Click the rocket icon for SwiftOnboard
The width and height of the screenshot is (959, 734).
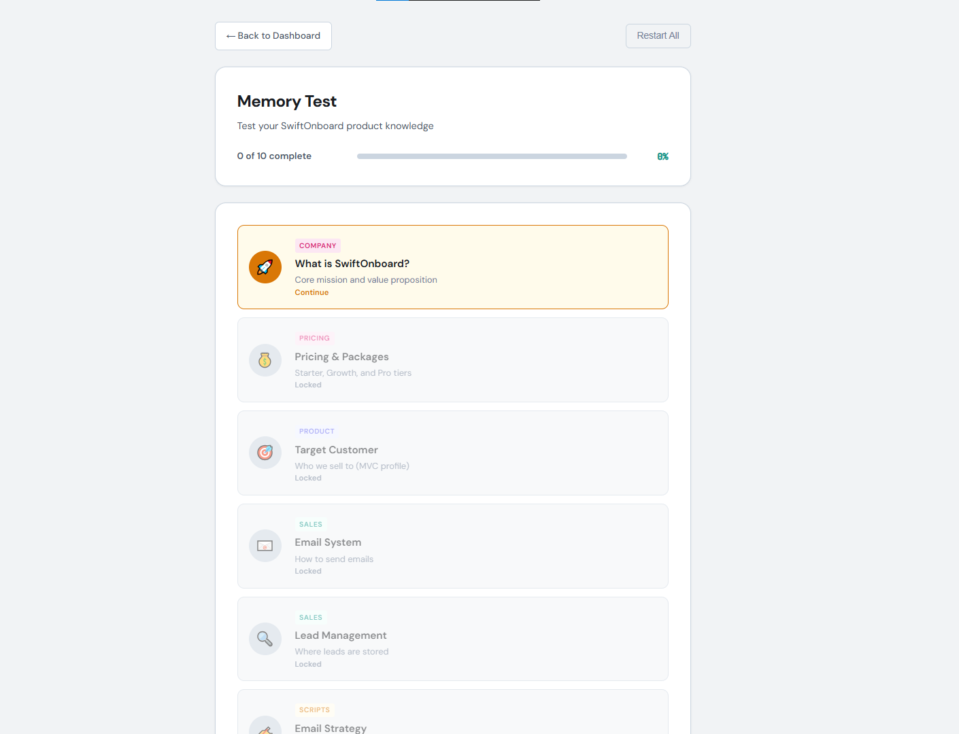pyautogui.click(x=265, y=267)
